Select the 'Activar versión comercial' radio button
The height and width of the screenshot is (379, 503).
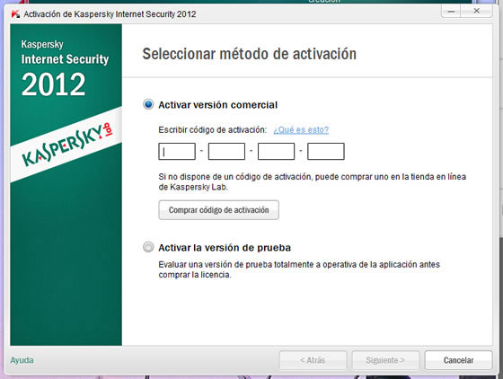tap(148, 104)
